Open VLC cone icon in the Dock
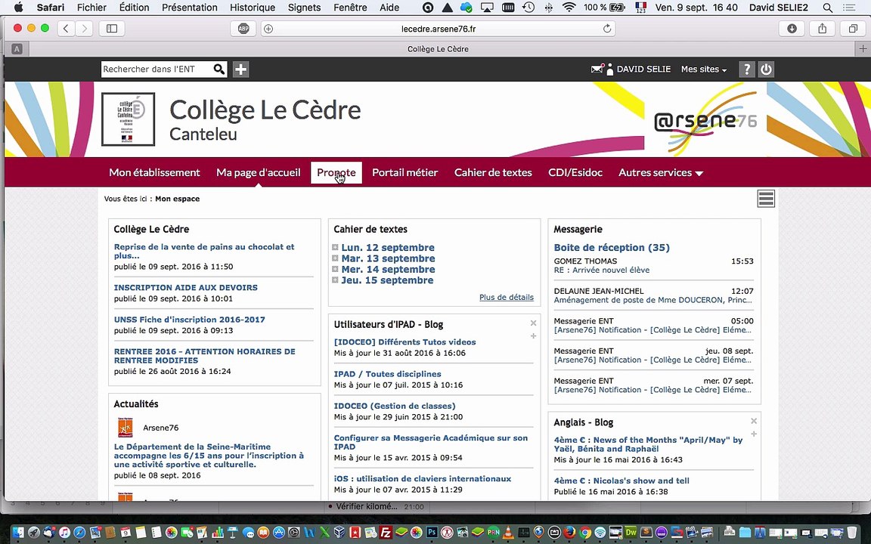Viewport: 871px width, 544px height. [508, 533]
